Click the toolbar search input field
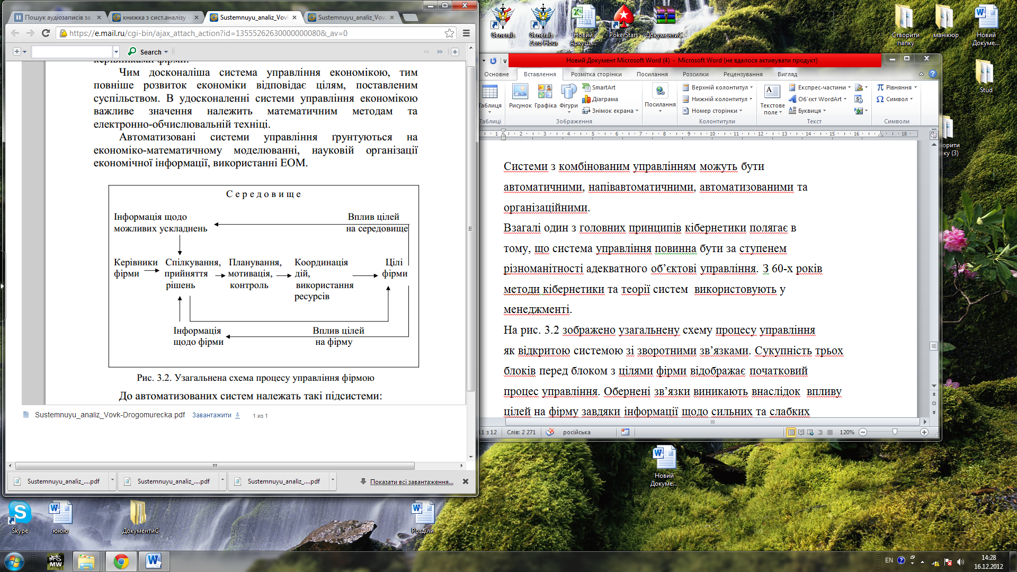This screenshot has height=572, width=1017. click(72, 52)
